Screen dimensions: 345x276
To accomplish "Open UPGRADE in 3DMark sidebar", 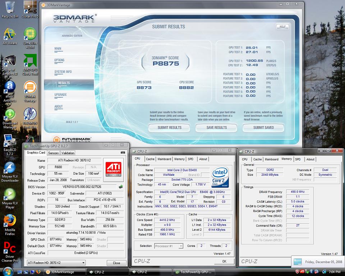I will (x=60, y=95).
